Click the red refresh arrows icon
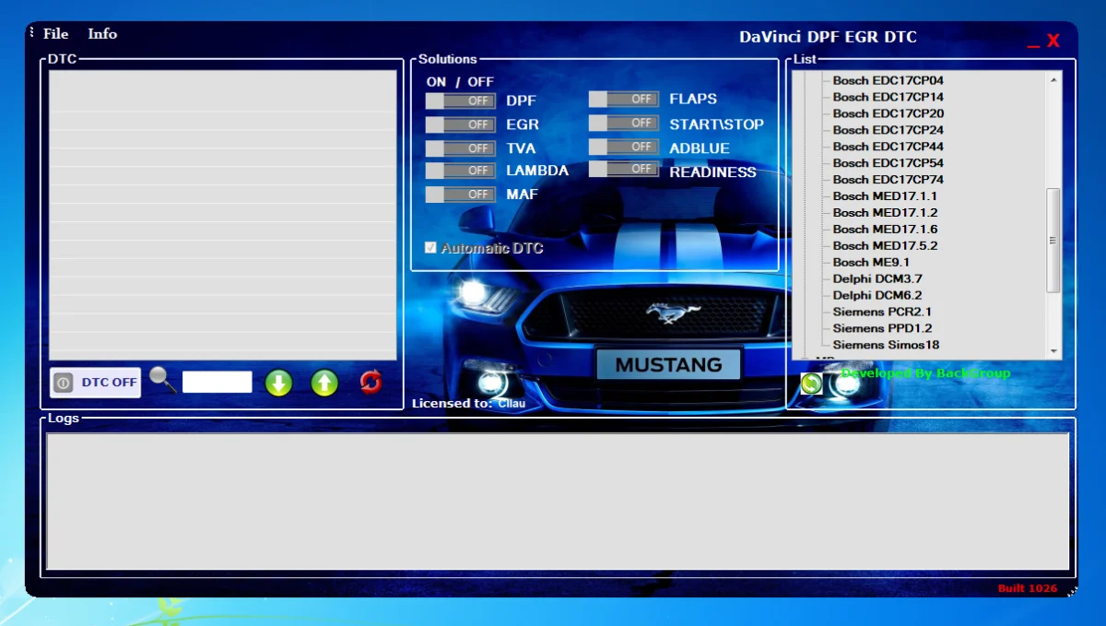Viewport: 1106px width, 626px height. [x=371, y=382]
